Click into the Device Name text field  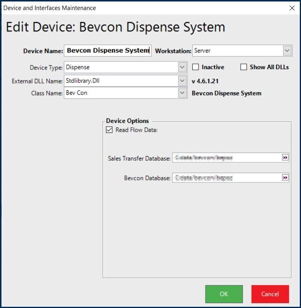point(108,51)
